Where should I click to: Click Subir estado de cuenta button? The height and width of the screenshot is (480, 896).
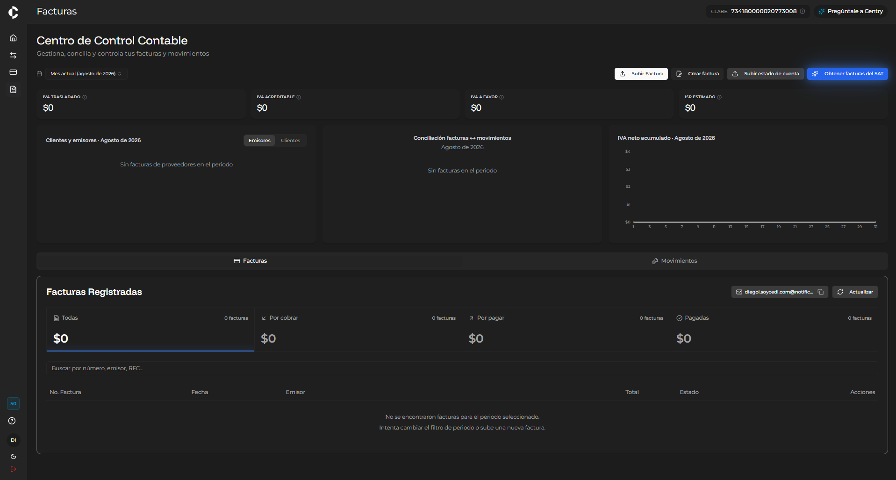click(765, 74)
